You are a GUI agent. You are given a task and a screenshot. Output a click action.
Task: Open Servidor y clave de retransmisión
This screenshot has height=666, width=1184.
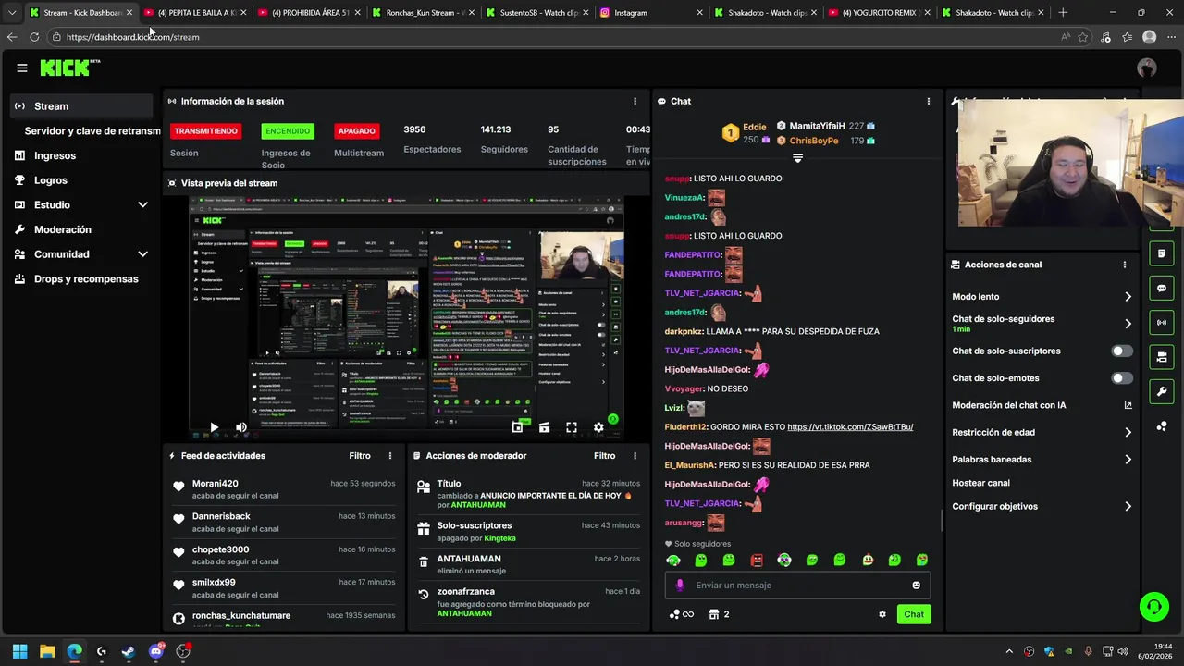pyautogui.click(x=92, y=131)
